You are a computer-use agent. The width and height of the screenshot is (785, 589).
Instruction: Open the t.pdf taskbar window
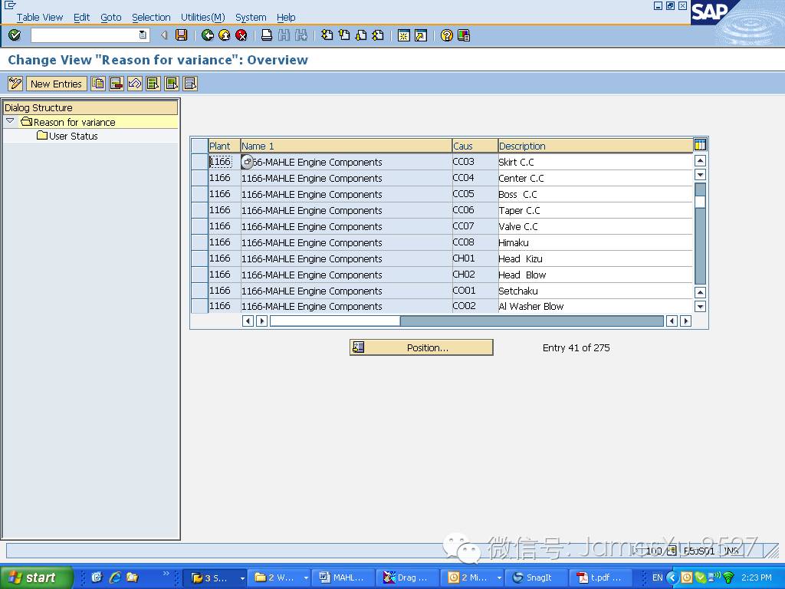pos(599,577)
